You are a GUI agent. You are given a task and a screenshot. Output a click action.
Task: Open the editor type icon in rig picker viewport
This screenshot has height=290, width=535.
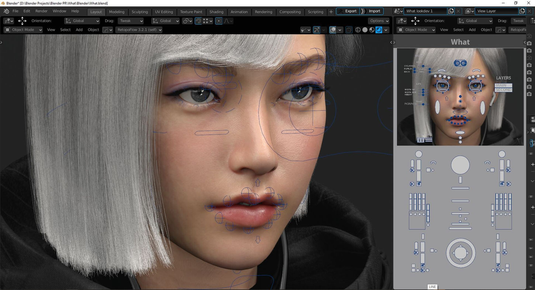[401, 21]
